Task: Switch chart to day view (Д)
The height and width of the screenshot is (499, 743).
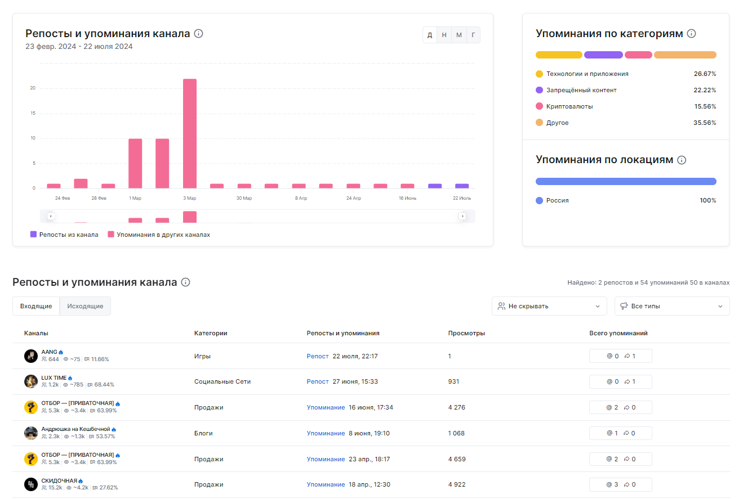Action: [430, 35]
